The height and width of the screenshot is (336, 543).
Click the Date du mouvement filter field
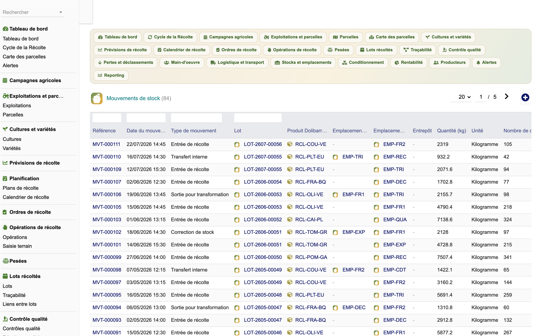[146, 118]
